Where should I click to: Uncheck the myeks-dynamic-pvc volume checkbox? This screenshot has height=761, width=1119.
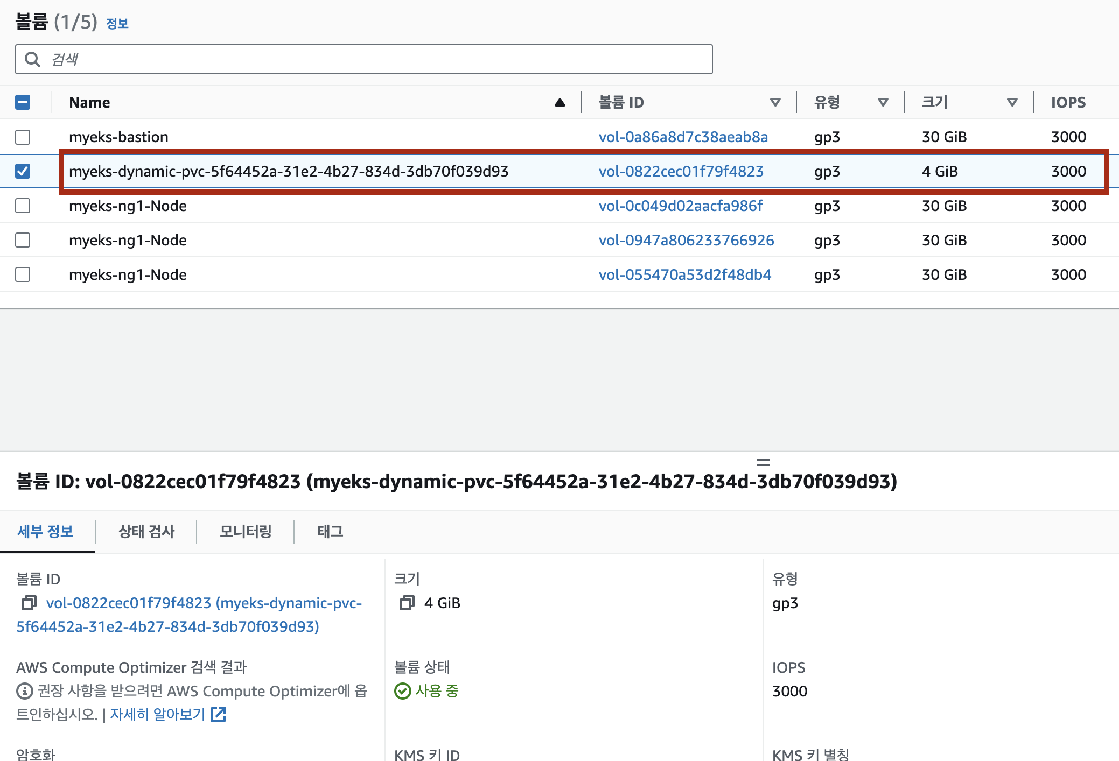coord(23,171)
